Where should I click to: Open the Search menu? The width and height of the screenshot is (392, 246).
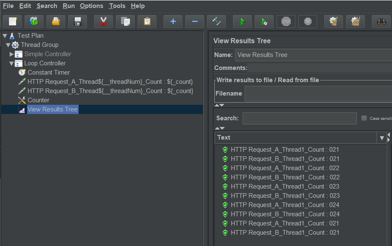point(47,6)
